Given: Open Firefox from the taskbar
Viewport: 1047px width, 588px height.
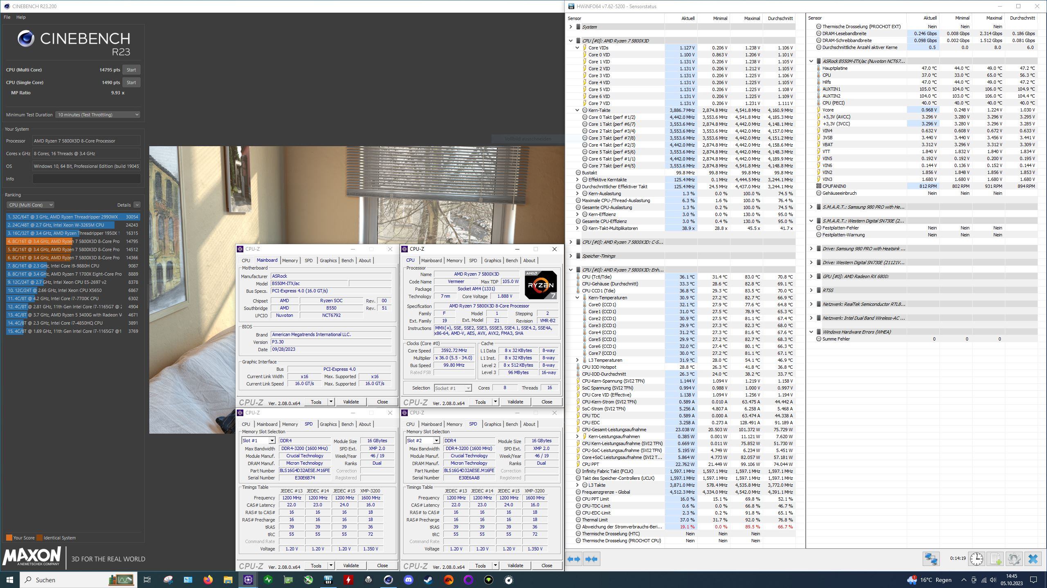Looking at the screenshot, I should [208, 580].
